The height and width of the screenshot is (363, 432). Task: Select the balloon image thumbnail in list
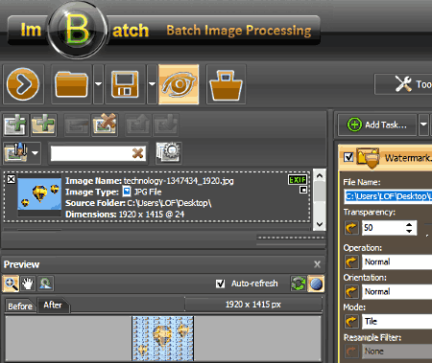coord(39,193)
